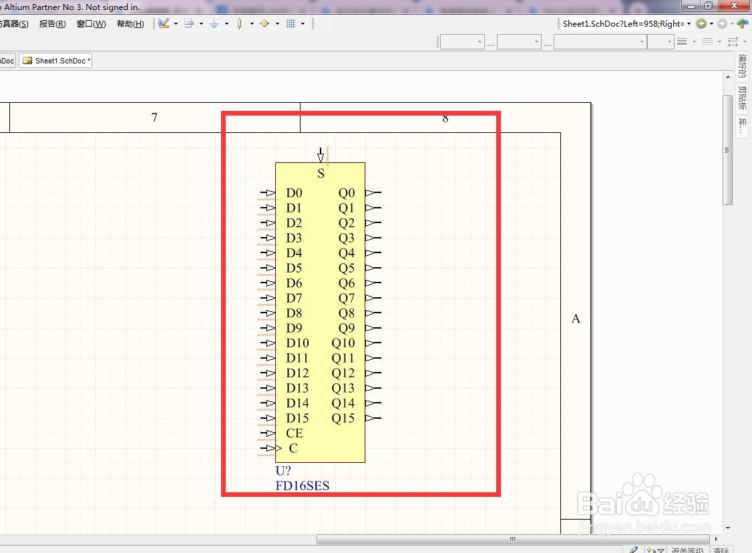Click the vertical scrollbar down arrow
752x553 pixels.
tap(728, 528)
